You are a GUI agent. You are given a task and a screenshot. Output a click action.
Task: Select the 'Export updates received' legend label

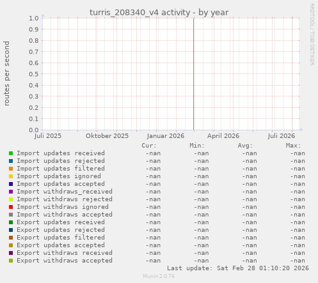click(x=61, y=222)
